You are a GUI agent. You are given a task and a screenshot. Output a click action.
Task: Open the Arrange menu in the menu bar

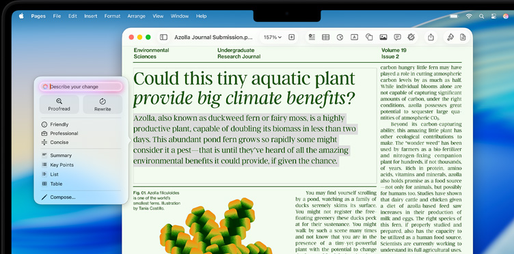point(136,16)
